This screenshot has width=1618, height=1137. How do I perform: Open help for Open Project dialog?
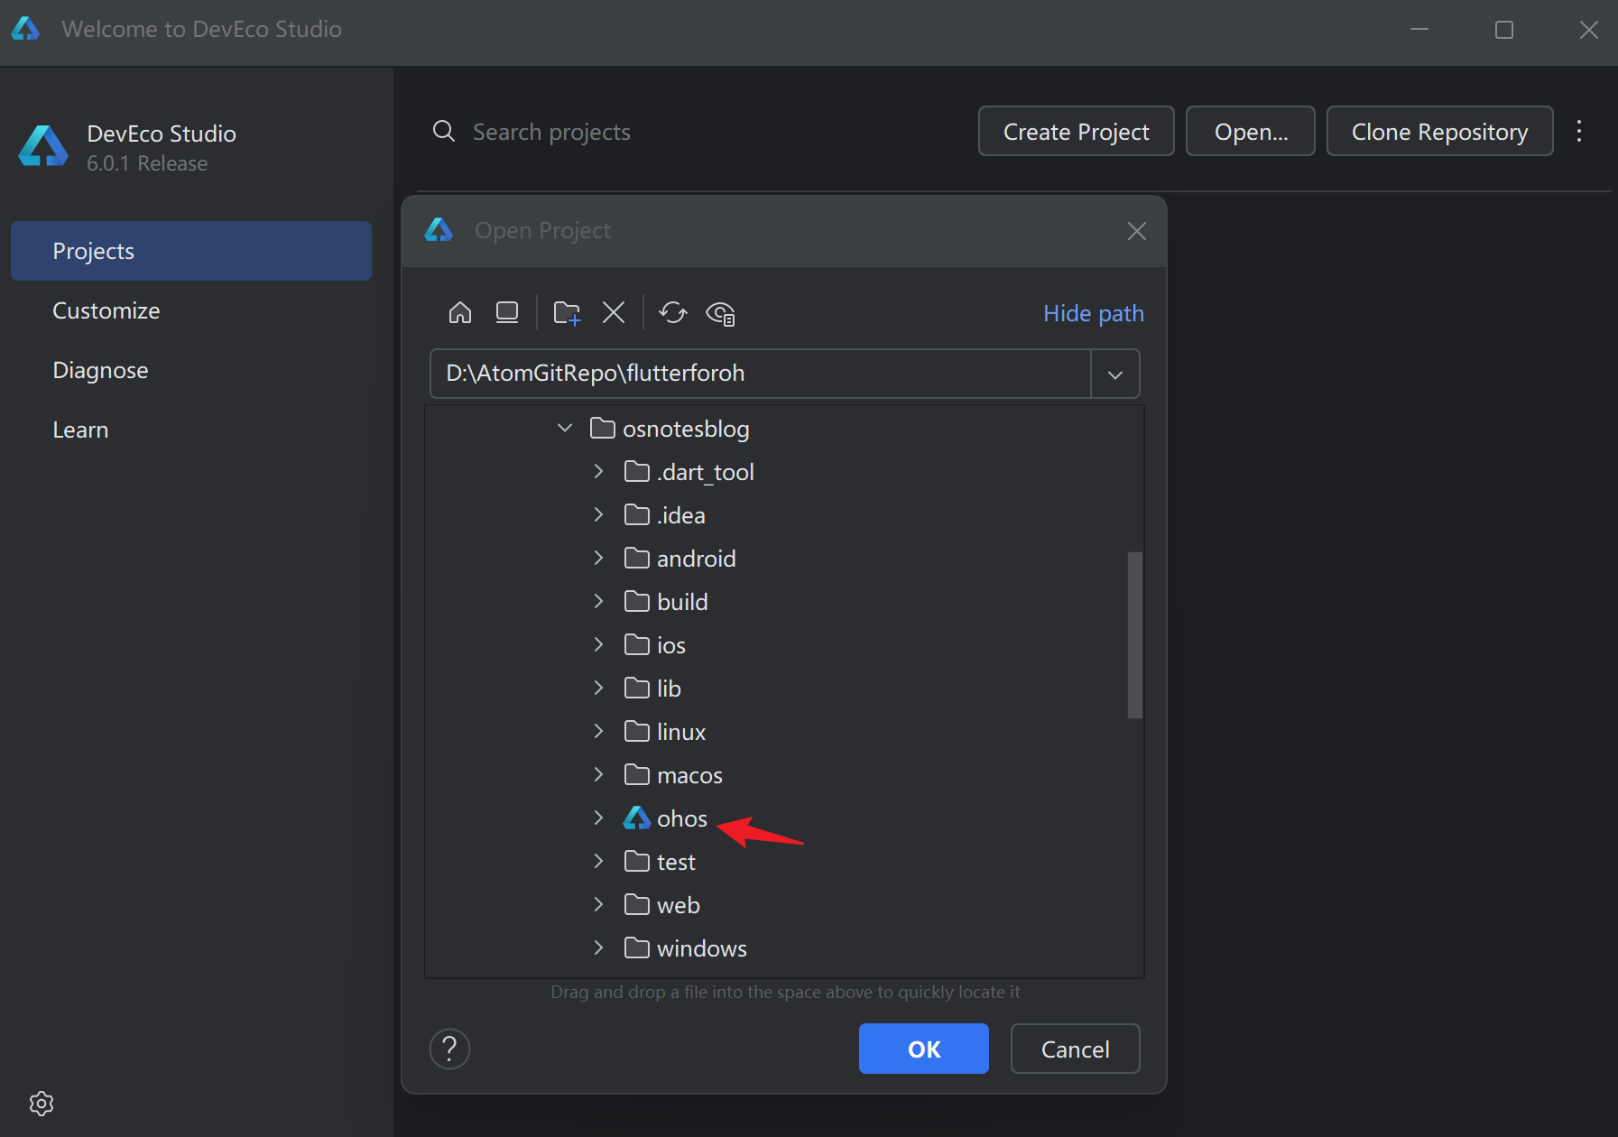pos(449,1049)
